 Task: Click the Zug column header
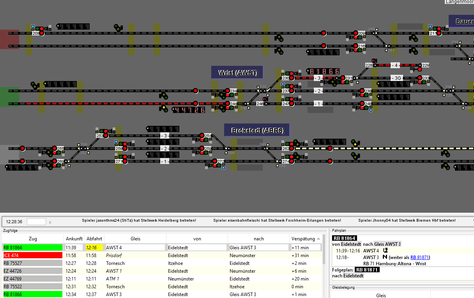click(x=33, y=239)
